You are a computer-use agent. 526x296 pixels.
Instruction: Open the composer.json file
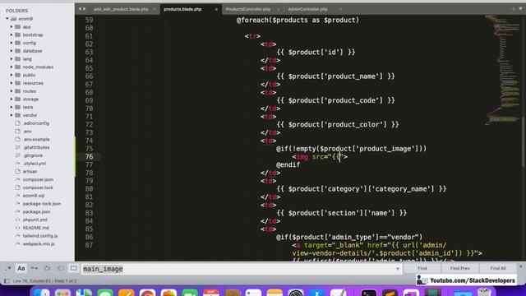pos(38,179)
